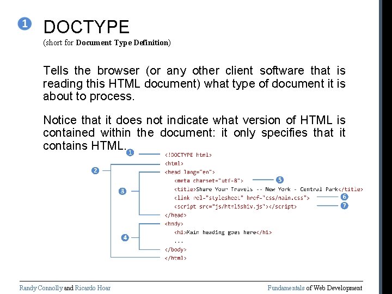Click the closing '</body>' tag

point(175,249)
